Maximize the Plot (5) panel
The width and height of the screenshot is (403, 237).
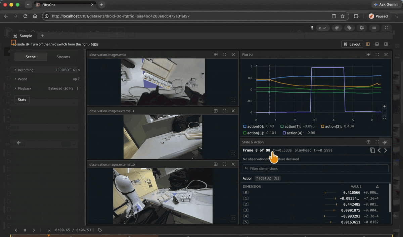coord(377,54)
